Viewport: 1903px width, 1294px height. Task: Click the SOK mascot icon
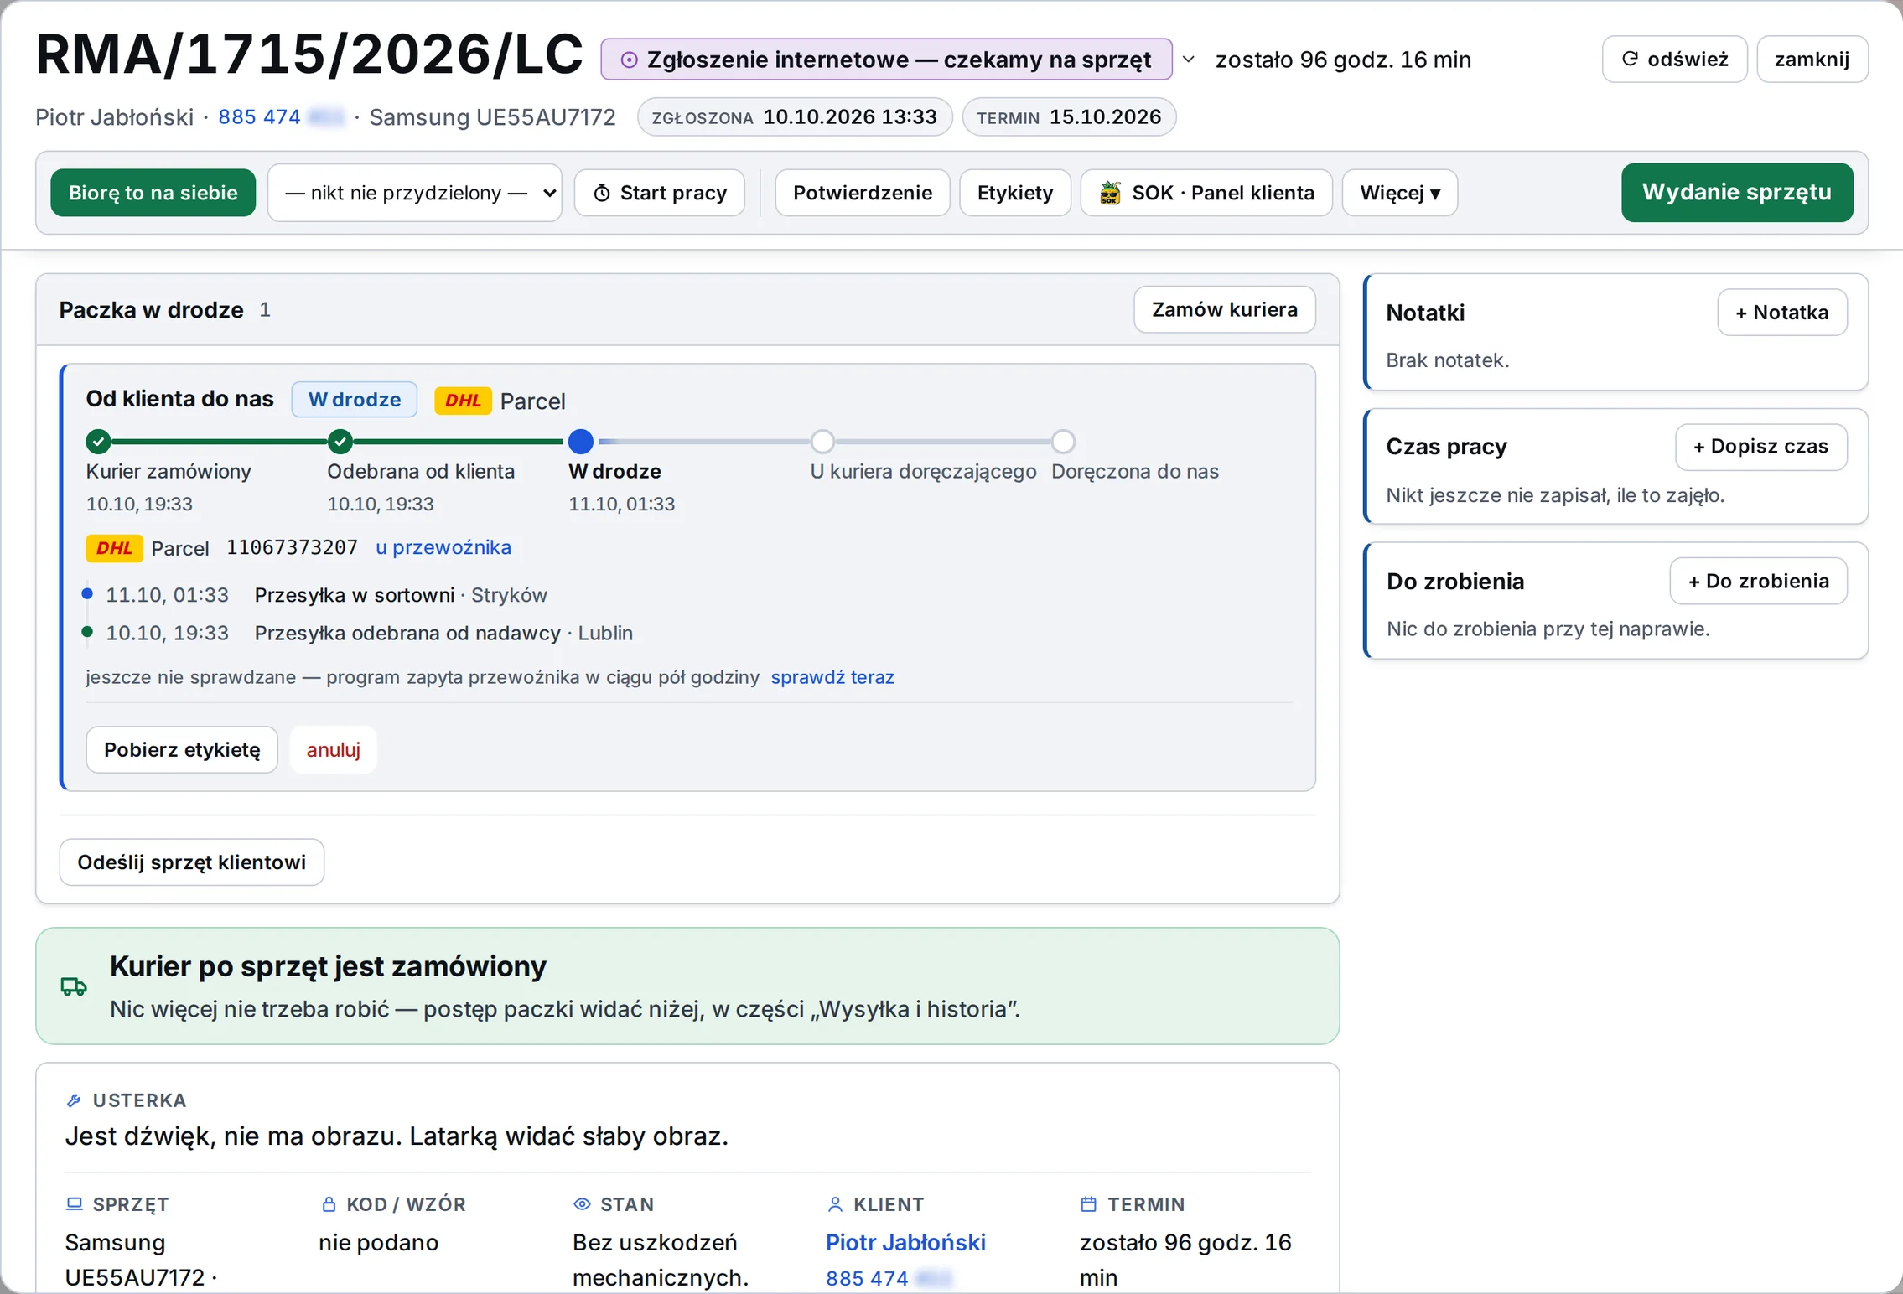[x=1110, y=193]
